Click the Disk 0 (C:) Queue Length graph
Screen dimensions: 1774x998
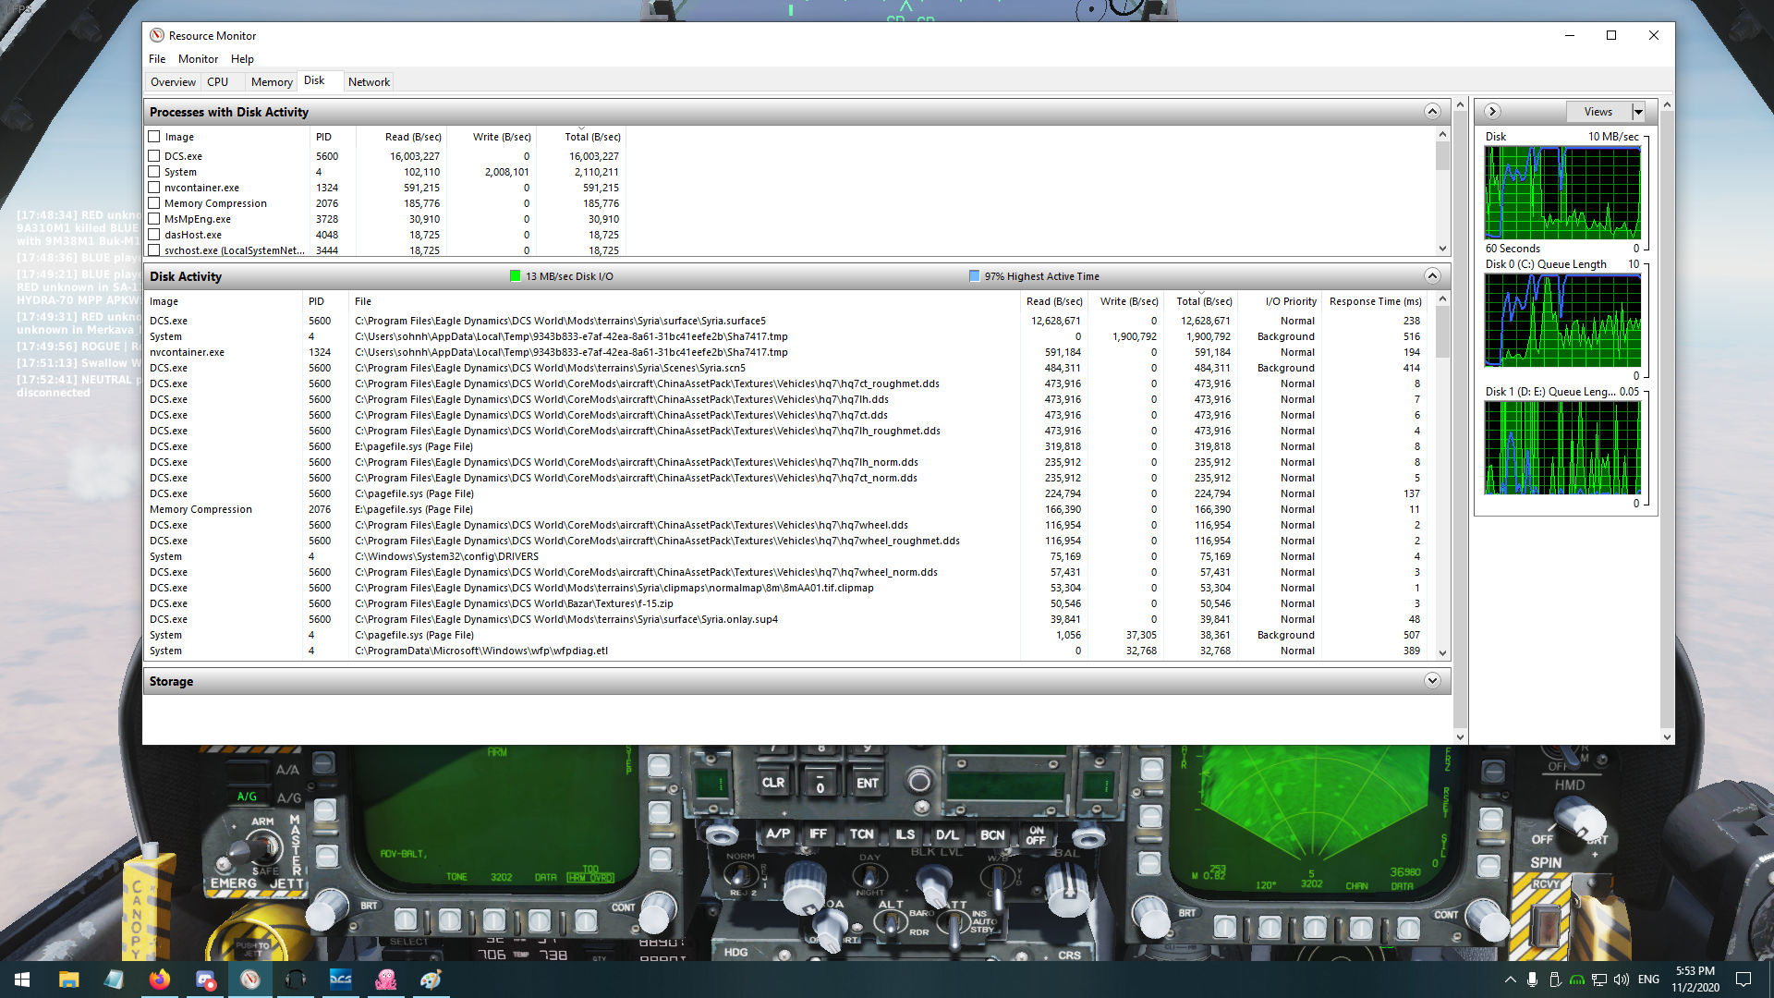tap(1562, 322)
